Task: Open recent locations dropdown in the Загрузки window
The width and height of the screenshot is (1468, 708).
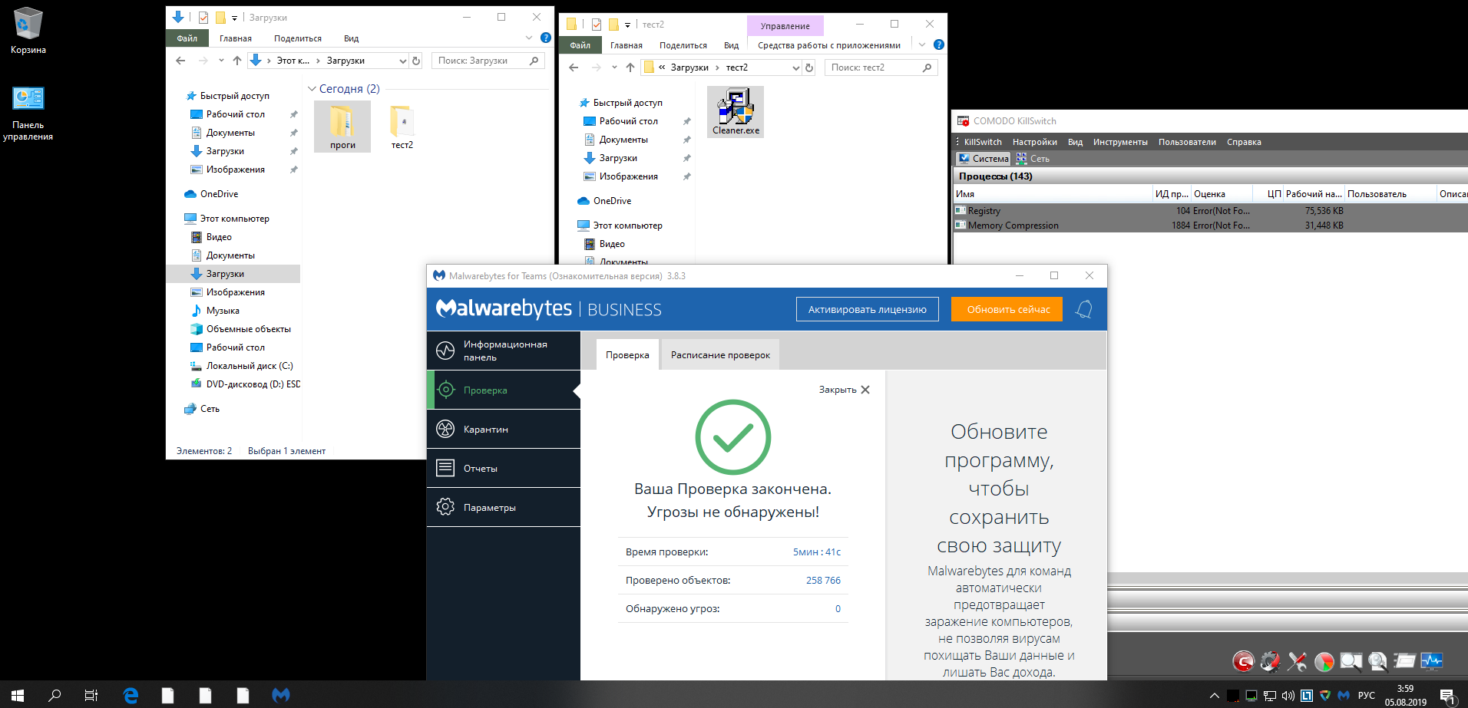Action: pos(221,61)
